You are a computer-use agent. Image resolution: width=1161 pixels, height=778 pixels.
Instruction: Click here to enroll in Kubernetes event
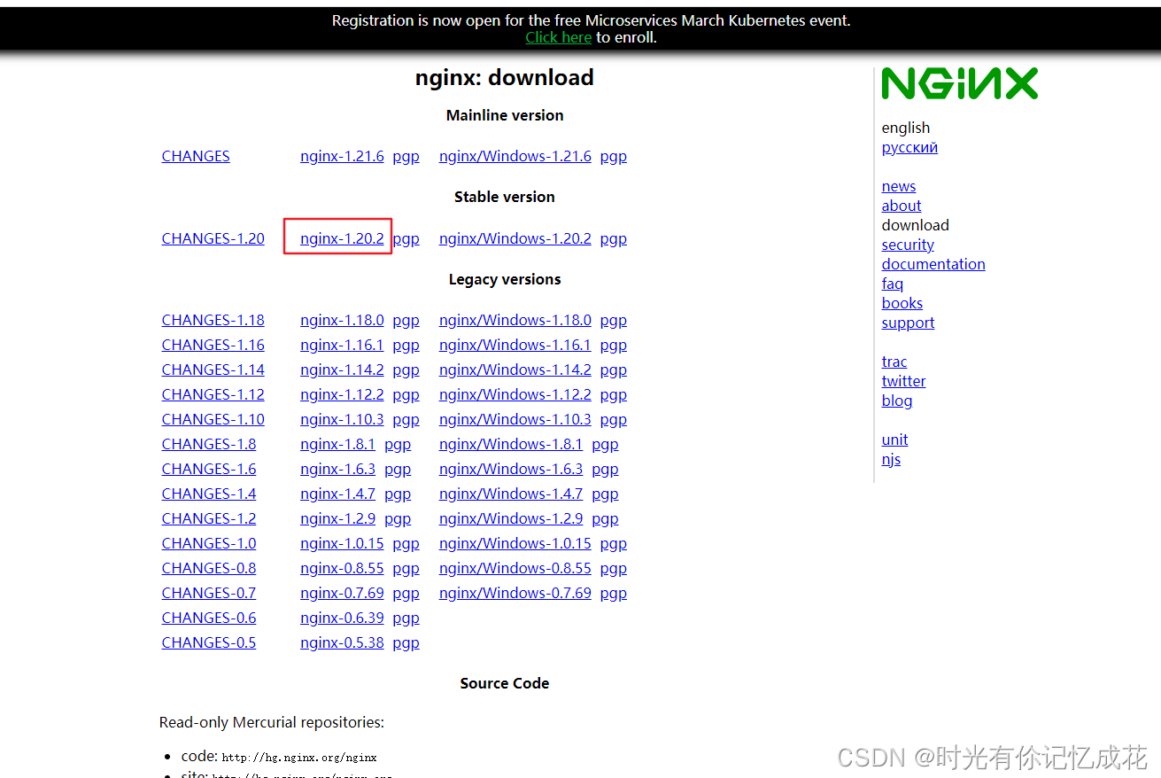pyautogui.click(x=558, y=37)
